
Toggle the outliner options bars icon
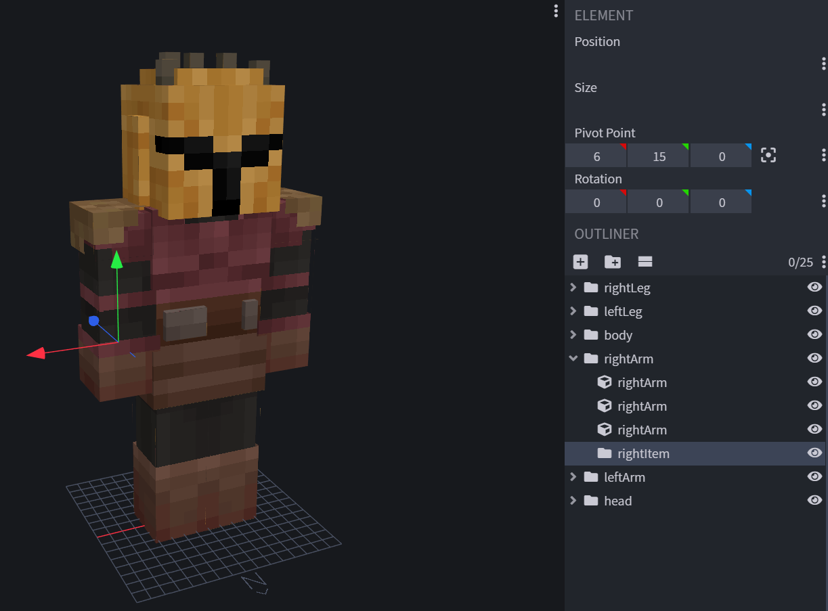click(x=645, y=262)
